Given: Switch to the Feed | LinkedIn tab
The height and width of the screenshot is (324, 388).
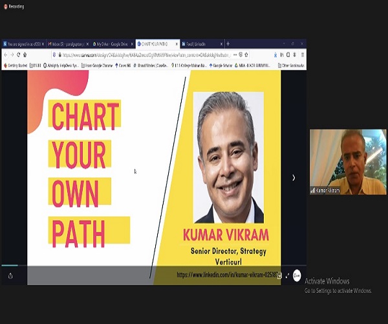Looking at the screenshot, I should click(202, 44).
